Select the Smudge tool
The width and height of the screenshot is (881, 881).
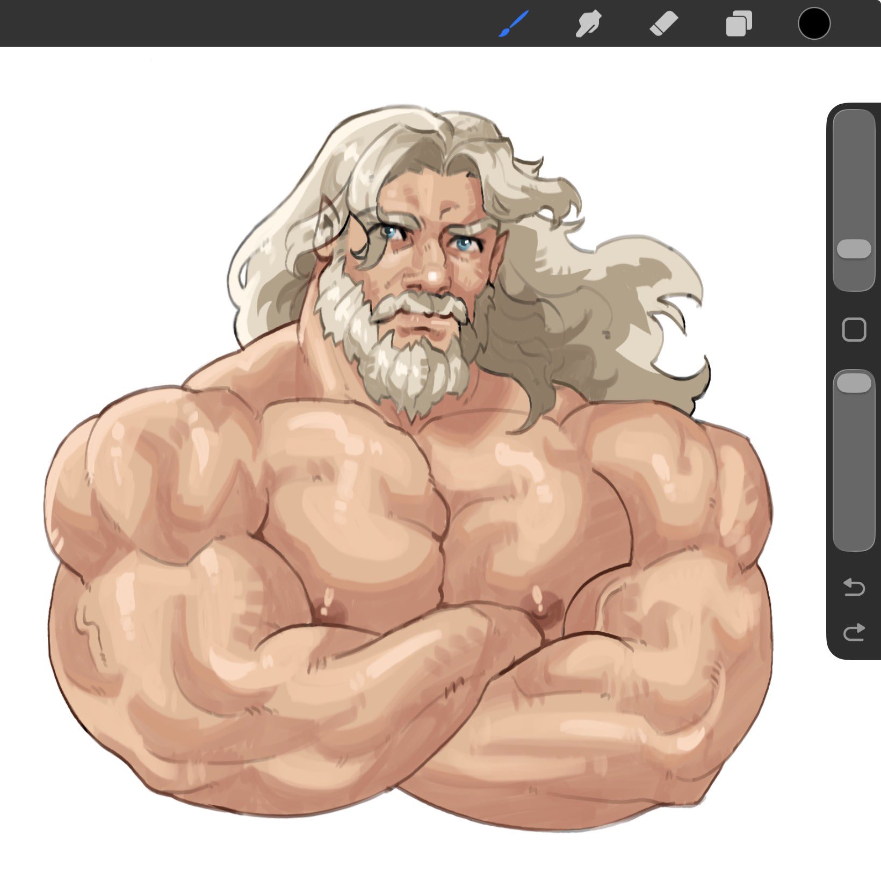pyautogui.click(x=588, y=24)
